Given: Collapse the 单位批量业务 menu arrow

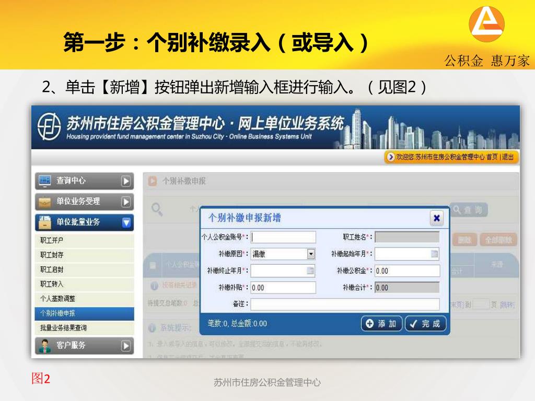Looking at the screenshot, I should (x=126, y=222).
